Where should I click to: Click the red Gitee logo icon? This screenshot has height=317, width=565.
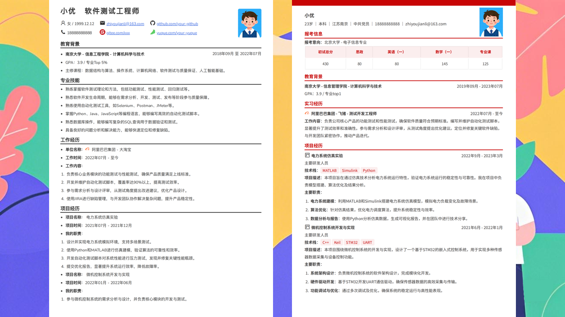click(102, 32)
